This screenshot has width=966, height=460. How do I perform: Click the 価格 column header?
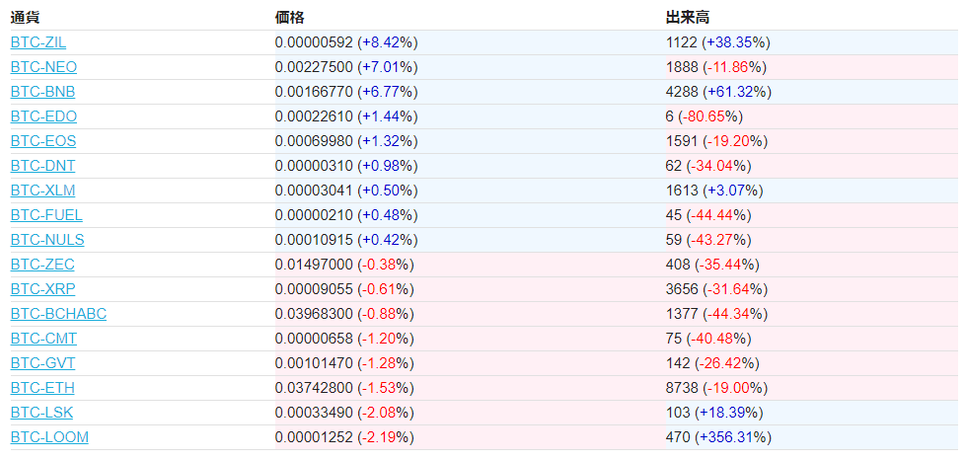coord(290,18)
